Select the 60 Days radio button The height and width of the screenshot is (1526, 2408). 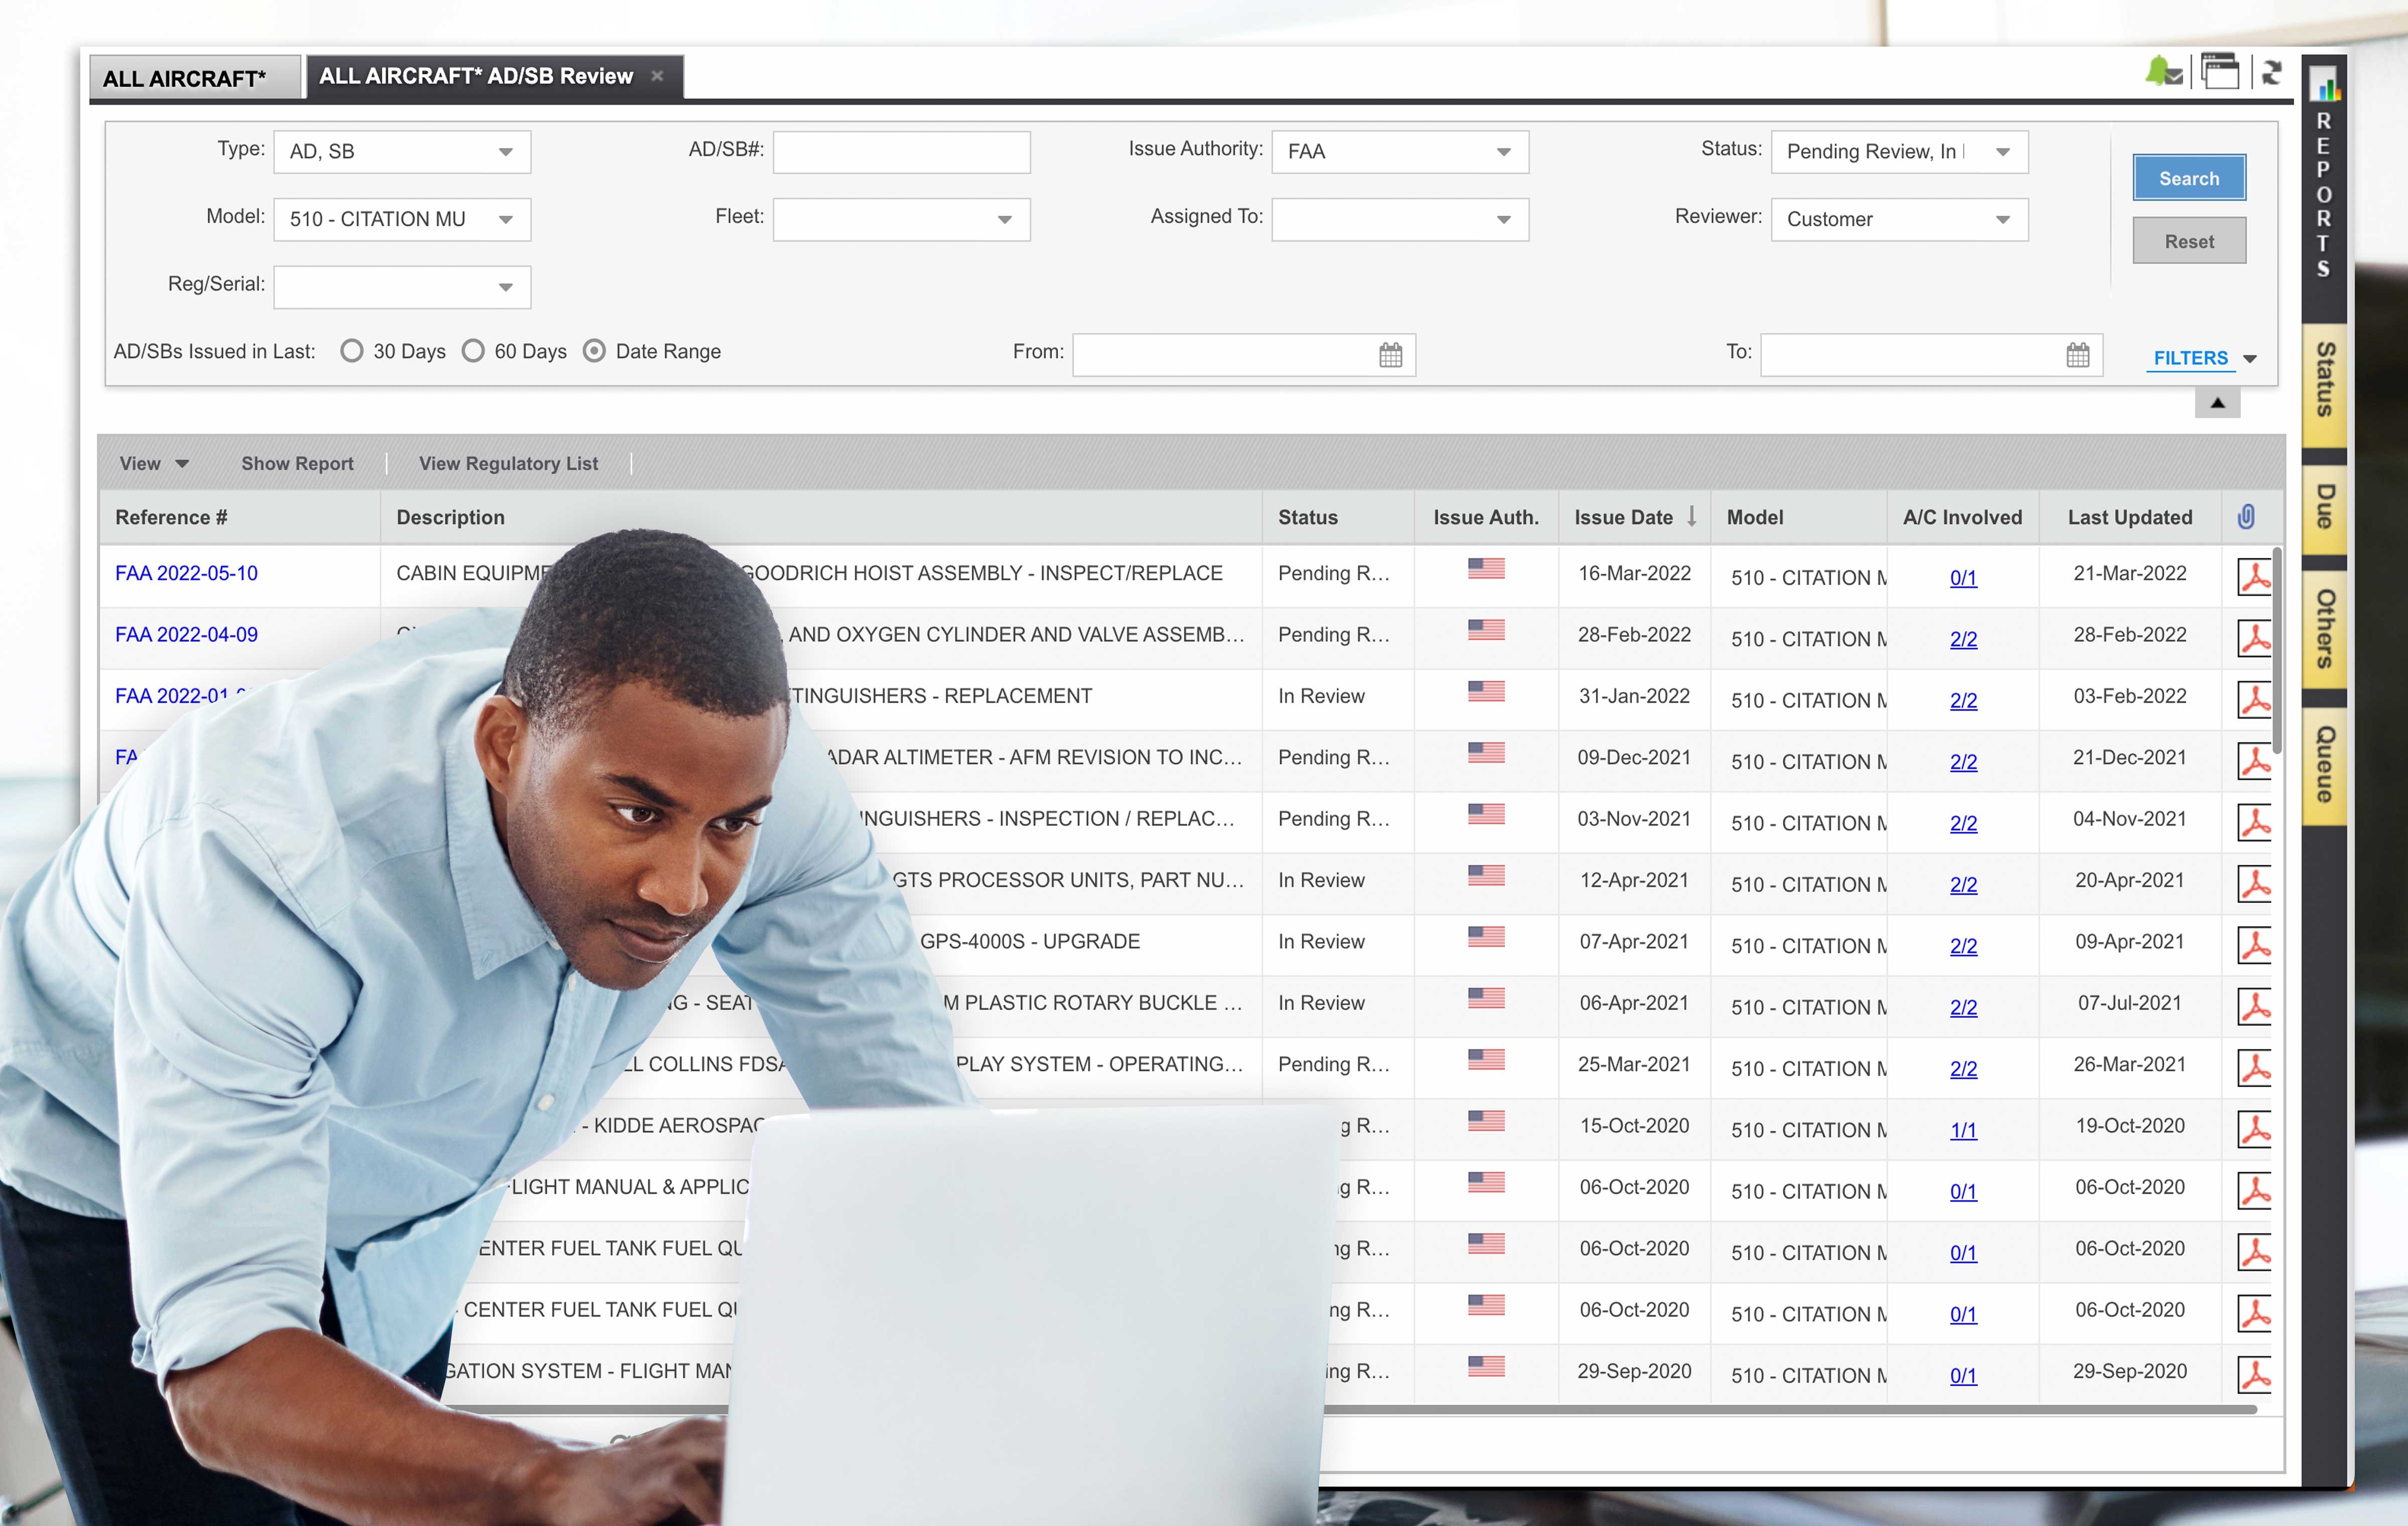[x=474, y=351]
